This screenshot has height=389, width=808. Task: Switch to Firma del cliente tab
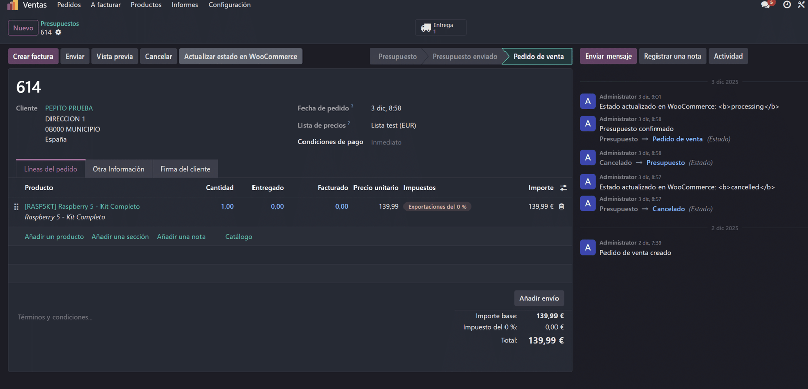(x=185, y=169)
